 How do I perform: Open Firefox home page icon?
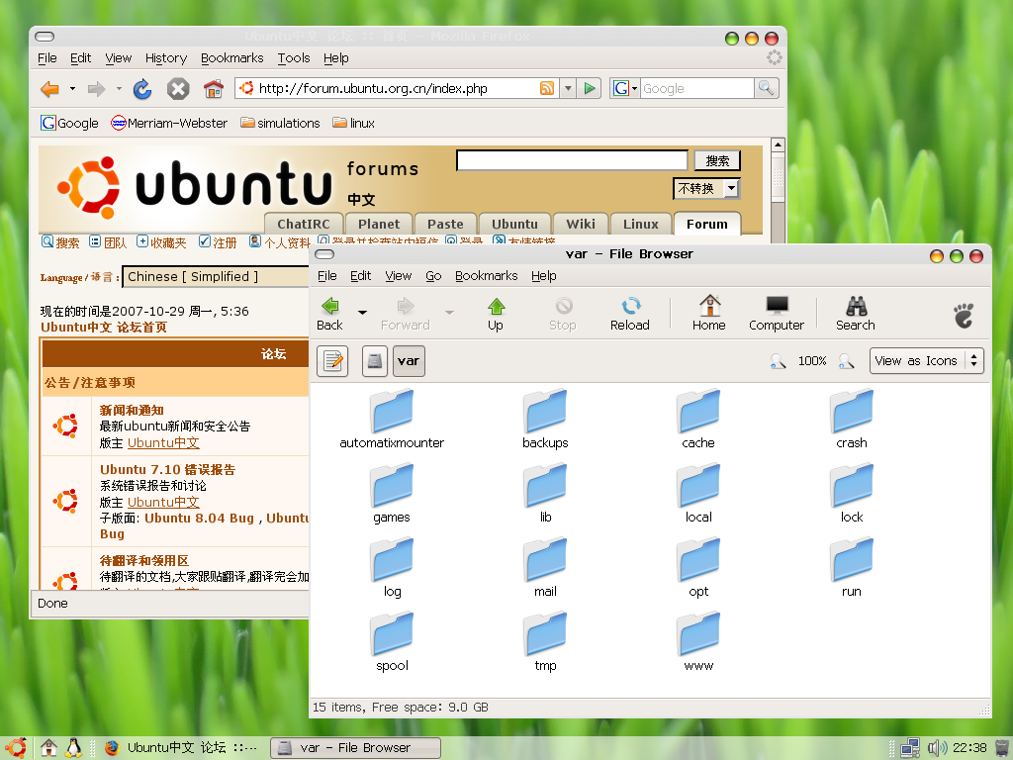(x=214, y=88)
